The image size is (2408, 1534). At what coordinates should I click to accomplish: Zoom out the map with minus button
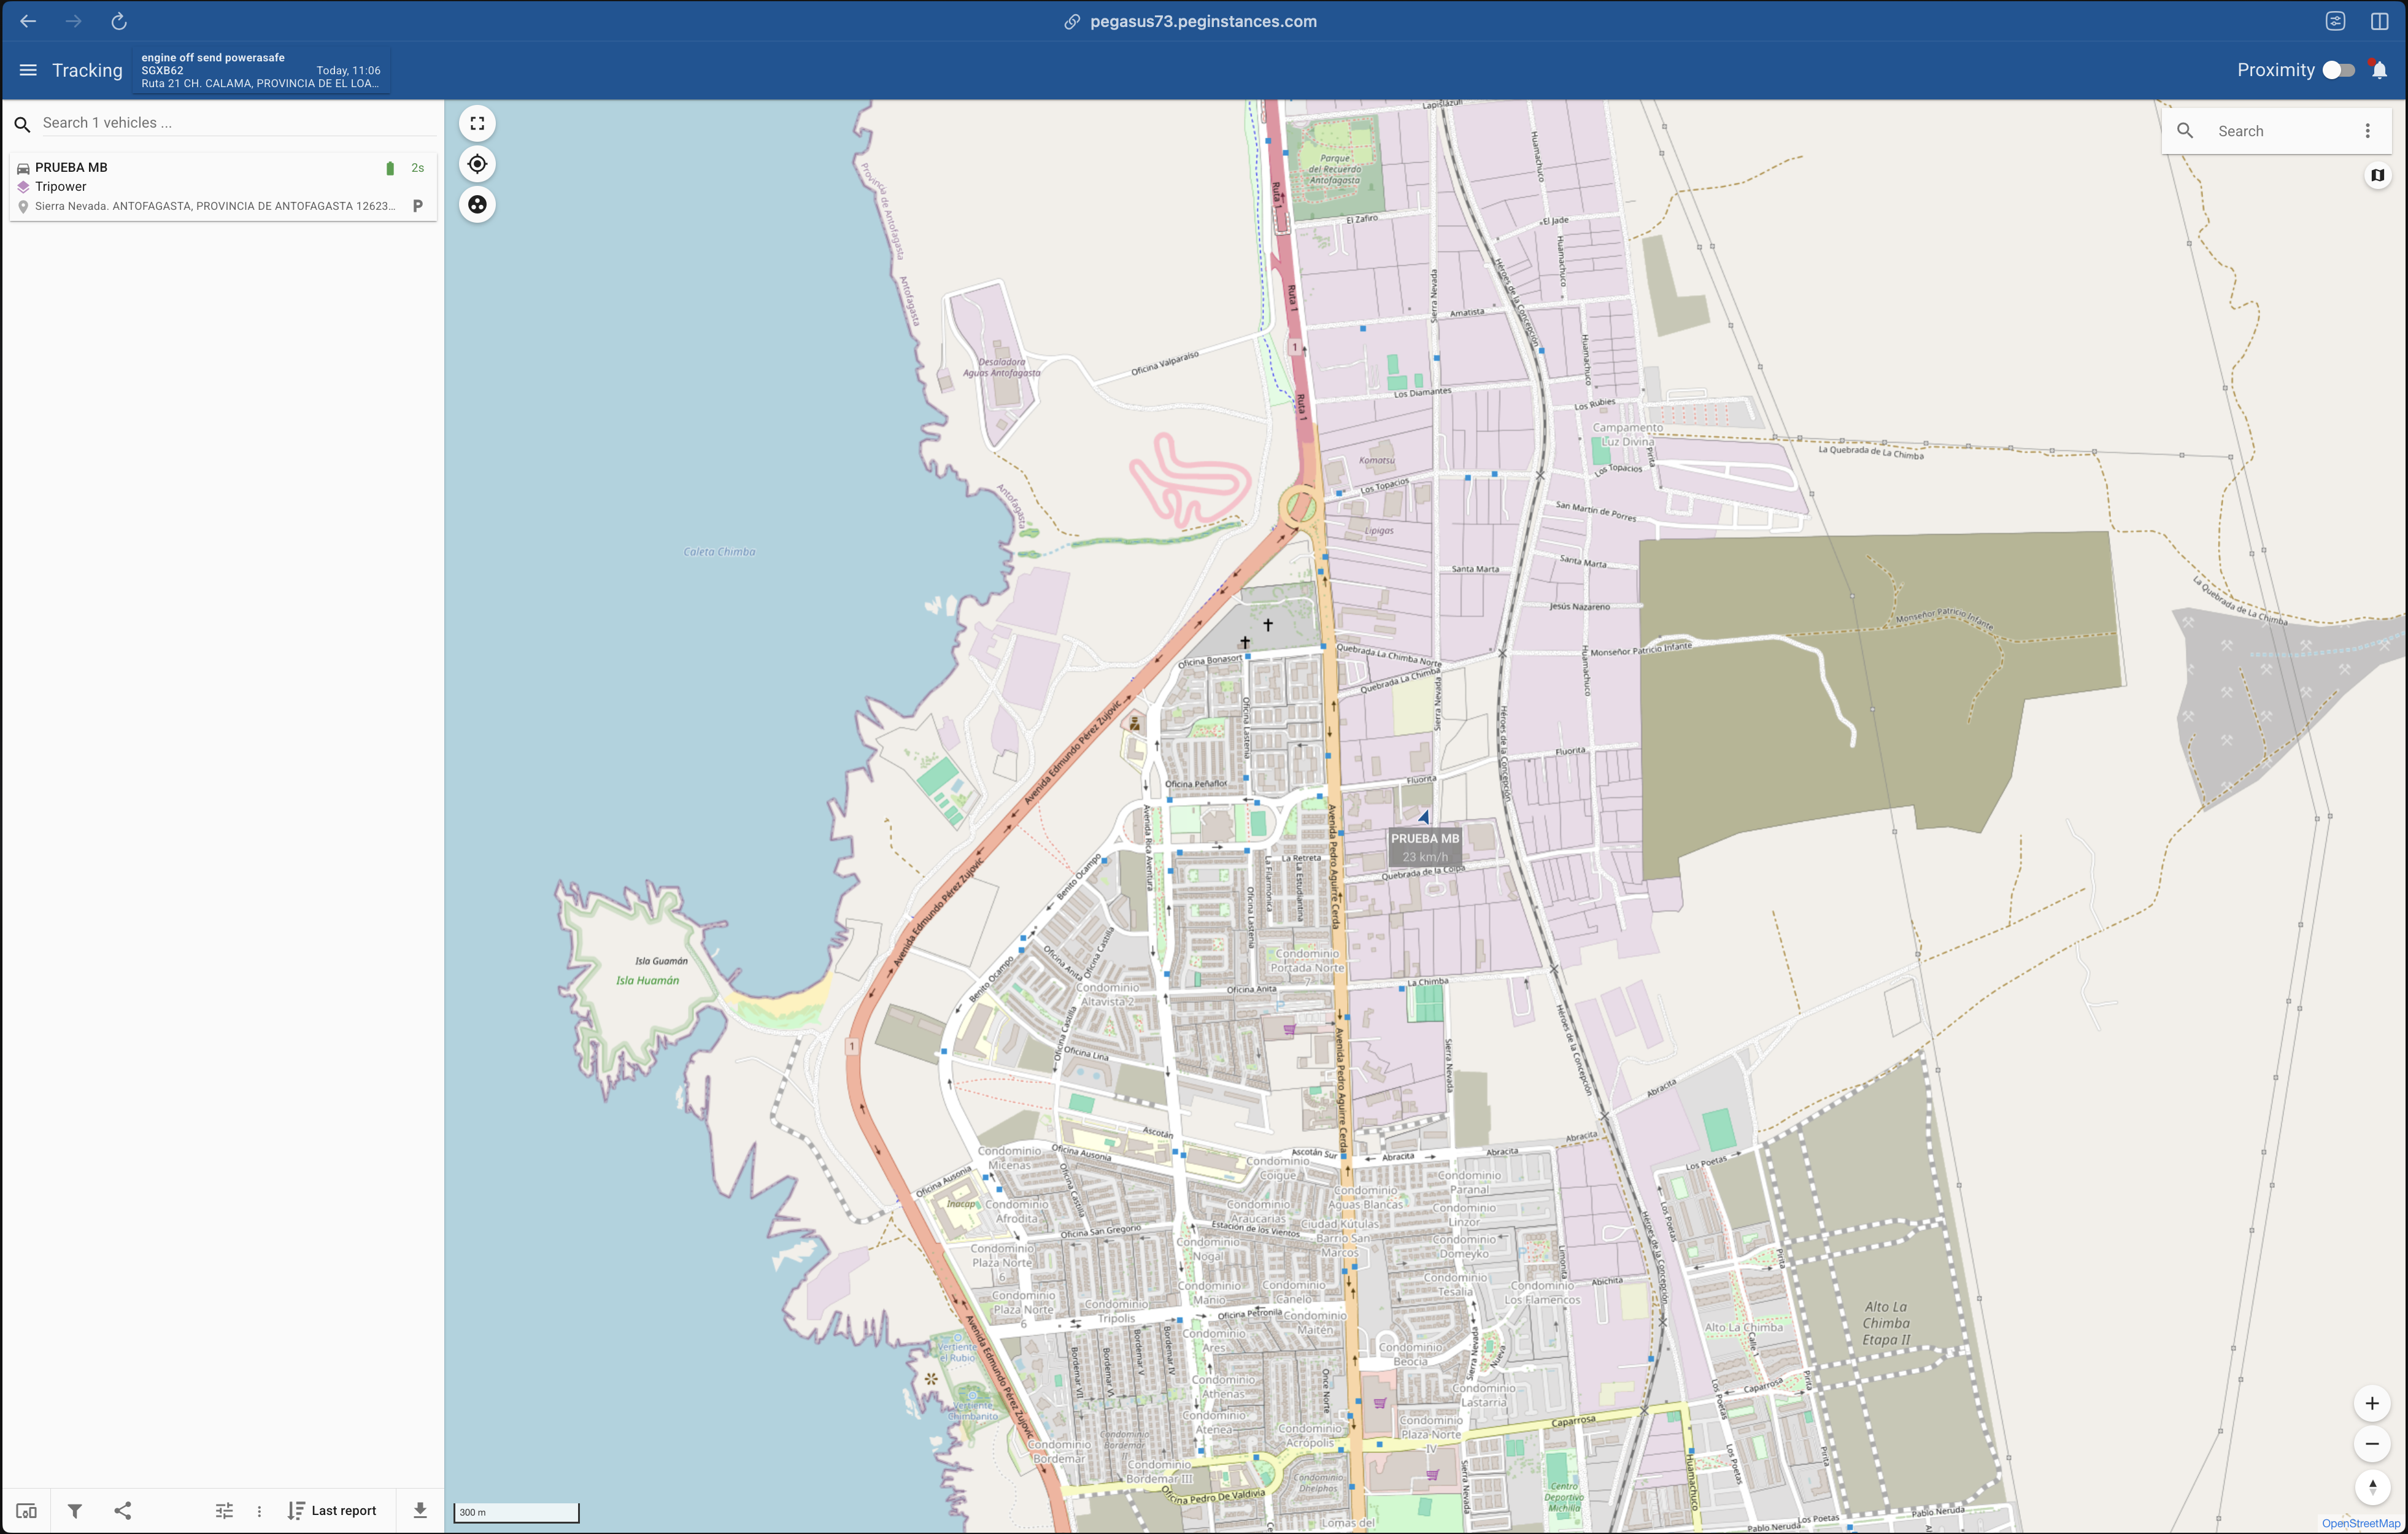[2371, 1443]
